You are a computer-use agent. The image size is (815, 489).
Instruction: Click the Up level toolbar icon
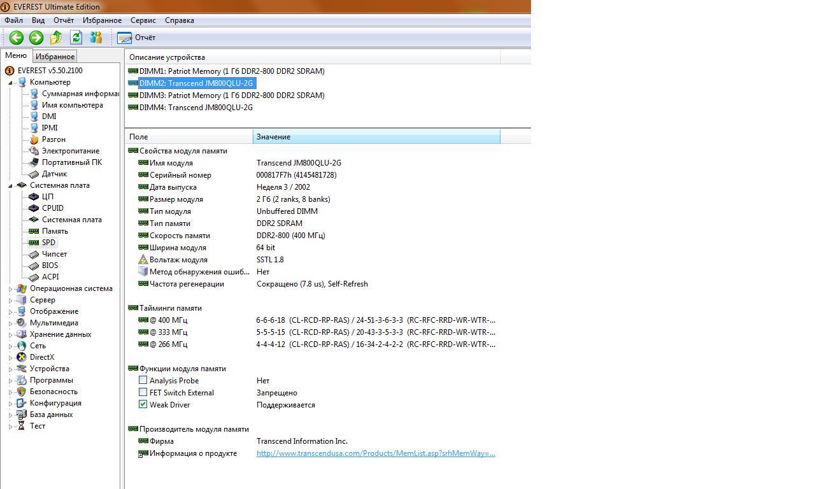tap(56, 38)
